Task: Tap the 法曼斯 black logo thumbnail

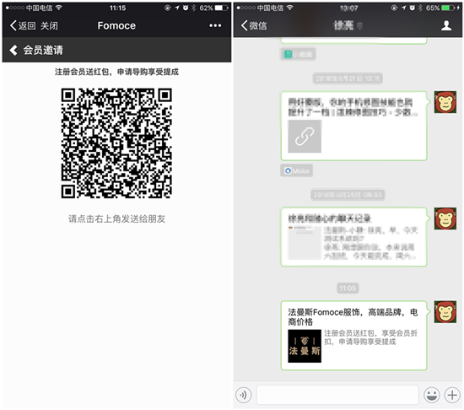Action: 305,346
